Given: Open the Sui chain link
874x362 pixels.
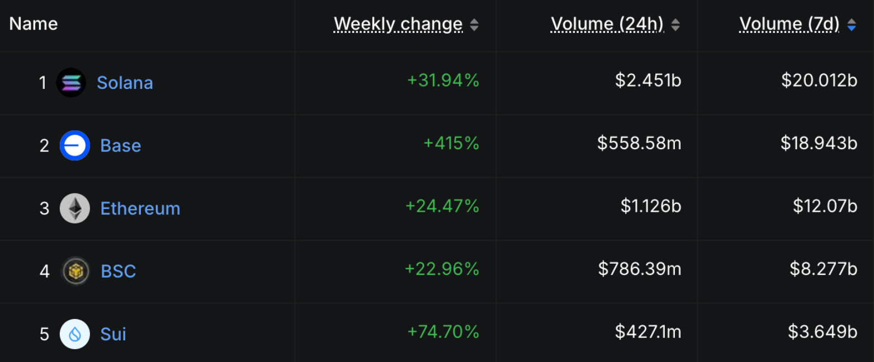Looking at the screenshot, I should 113,334.
